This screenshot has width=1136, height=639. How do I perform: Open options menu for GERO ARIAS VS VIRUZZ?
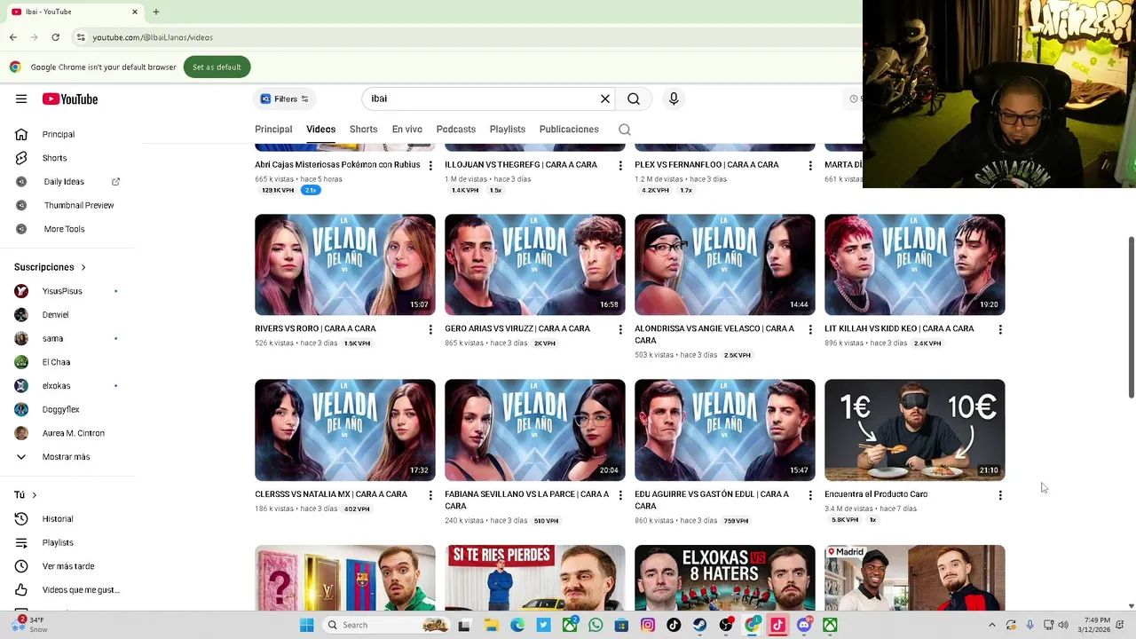point(620,329)
